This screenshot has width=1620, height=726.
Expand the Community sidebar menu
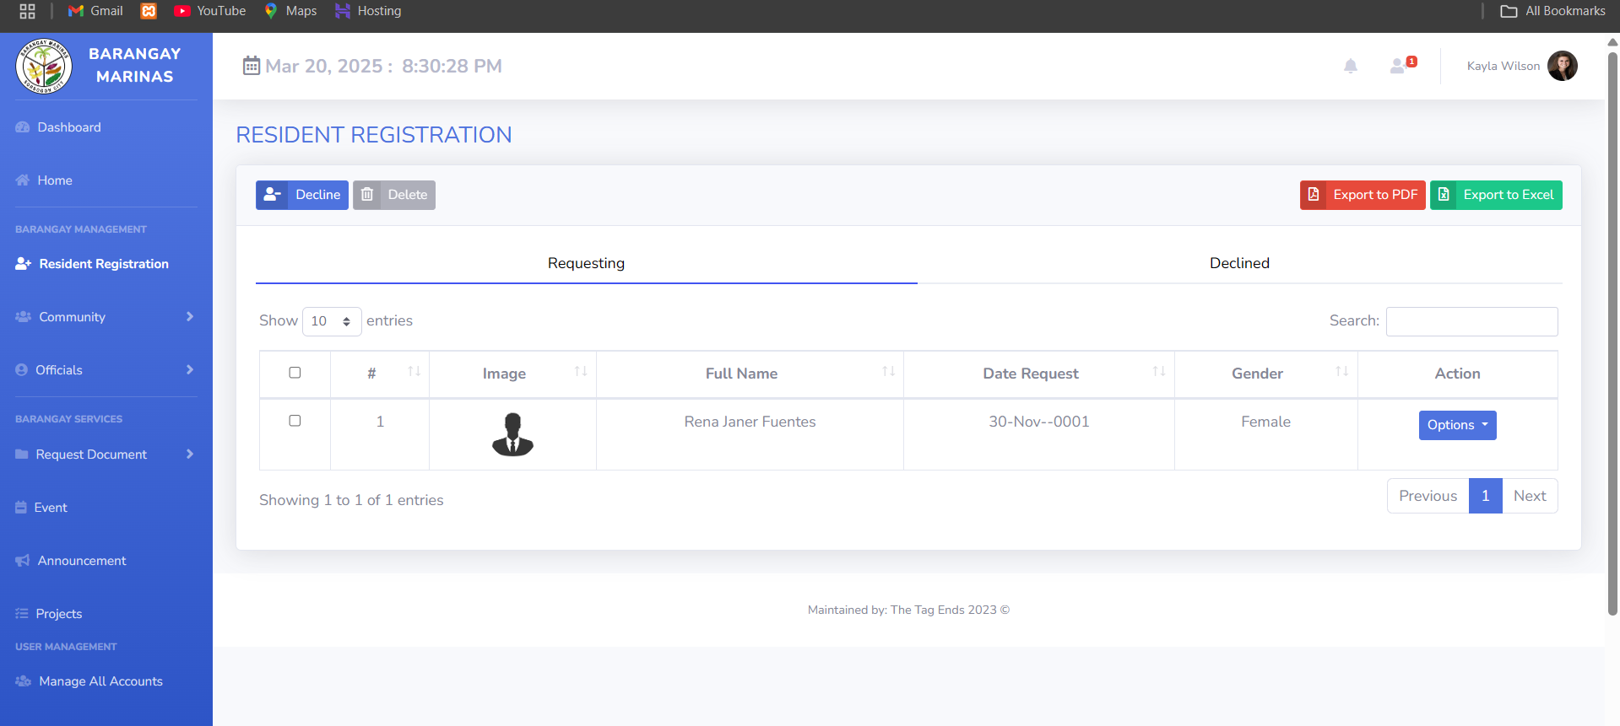106,317
